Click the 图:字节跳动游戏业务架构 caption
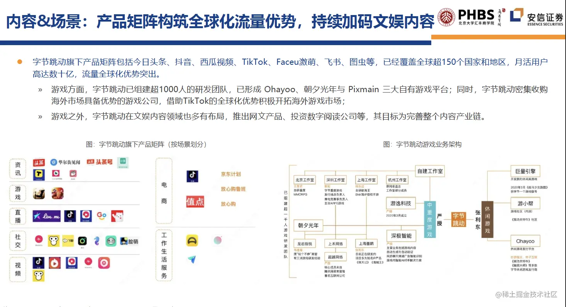The width and height of the screenshot is (566, 307). (422, 144)
